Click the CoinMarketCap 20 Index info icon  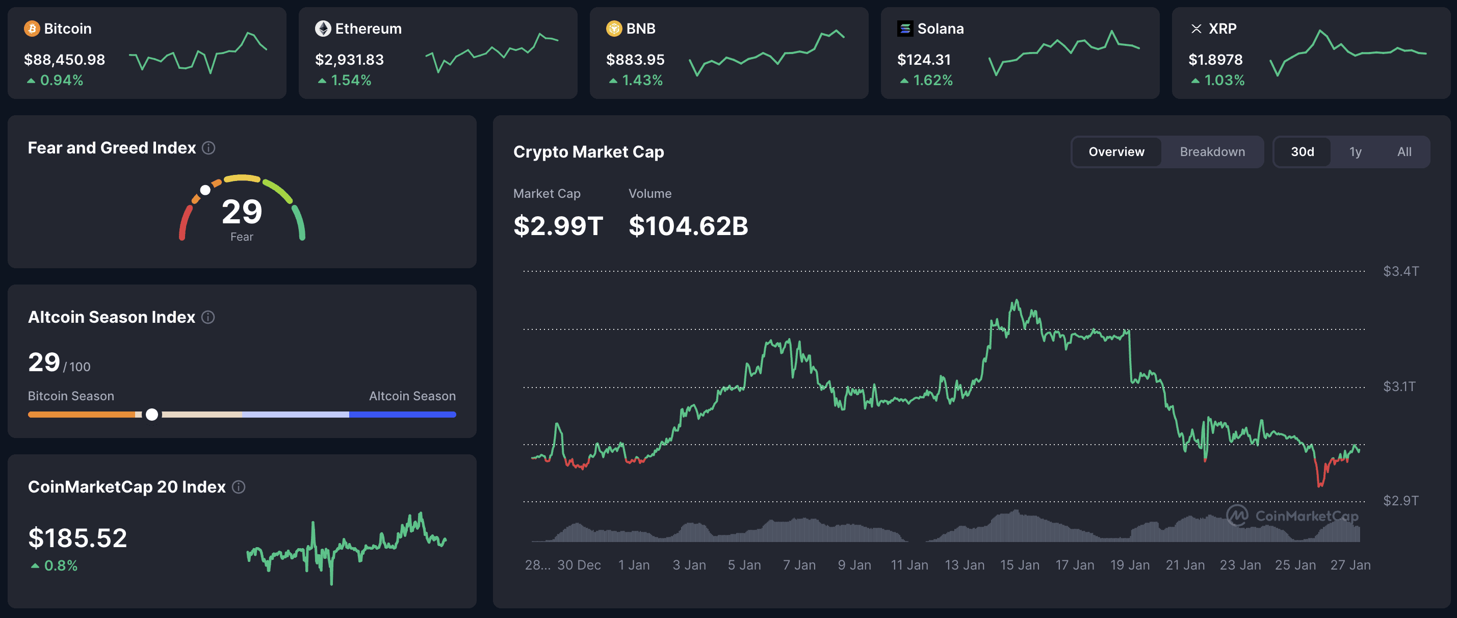click(x=238, y=487)
